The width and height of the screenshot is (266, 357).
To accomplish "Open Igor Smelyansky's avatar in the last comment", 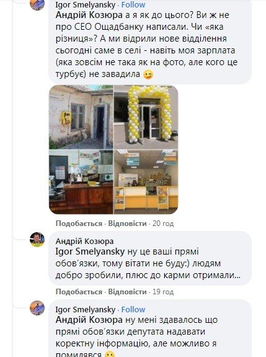I will (37, 308).
